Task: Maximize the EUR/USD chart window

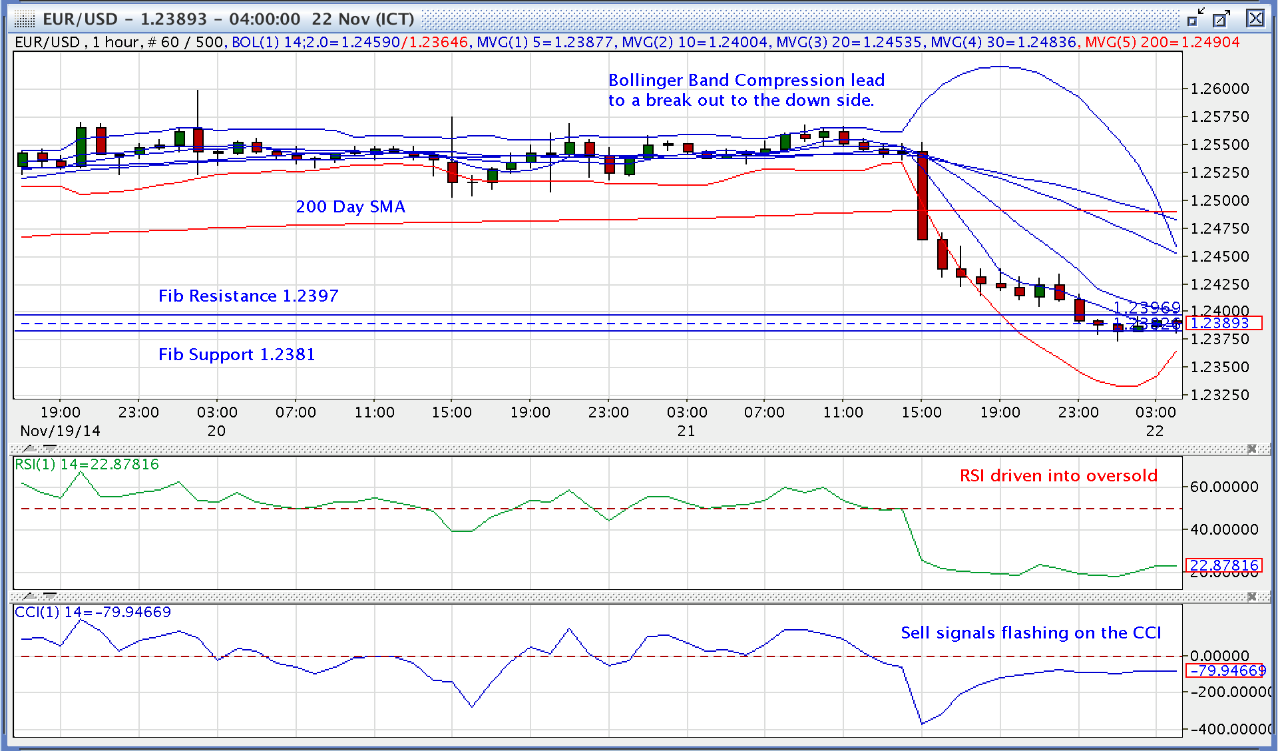Action: point(1221,18)
